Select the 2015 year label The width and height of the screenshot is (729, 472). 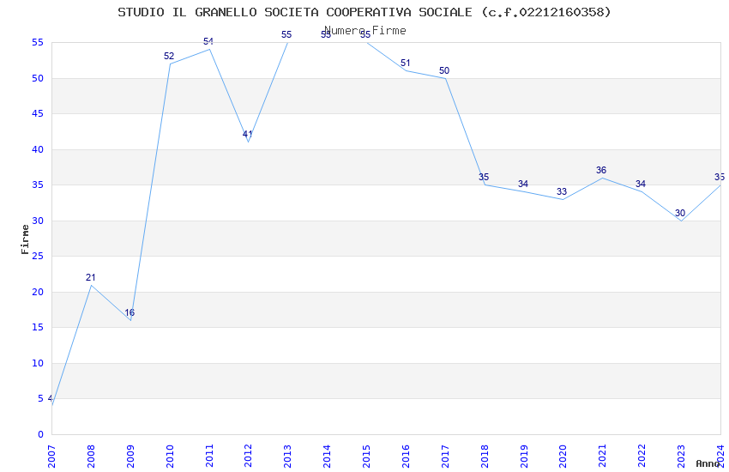pyautogui.click(x=366, y=457)
